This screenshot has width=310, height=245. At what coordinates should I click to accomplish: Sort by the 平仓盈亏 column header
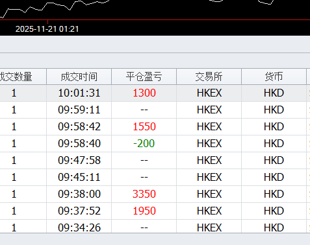144,76
